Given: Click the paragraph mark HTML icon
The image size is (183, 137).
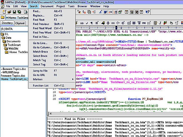Looking at the screenshot, I should (92, 23).
